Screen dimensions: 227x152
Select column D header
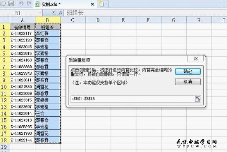(x=98, y=20)
